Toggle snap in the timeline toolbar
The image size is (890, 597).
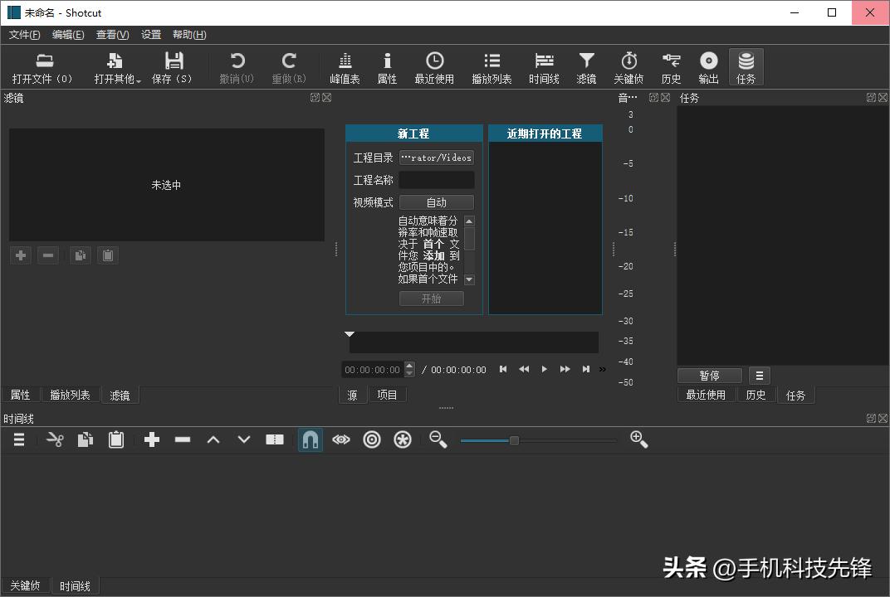(310, 439)
